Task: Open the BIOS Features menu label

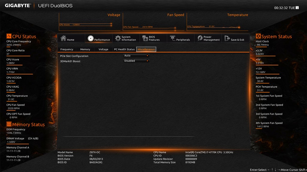Action: click(x=154, y=39)
